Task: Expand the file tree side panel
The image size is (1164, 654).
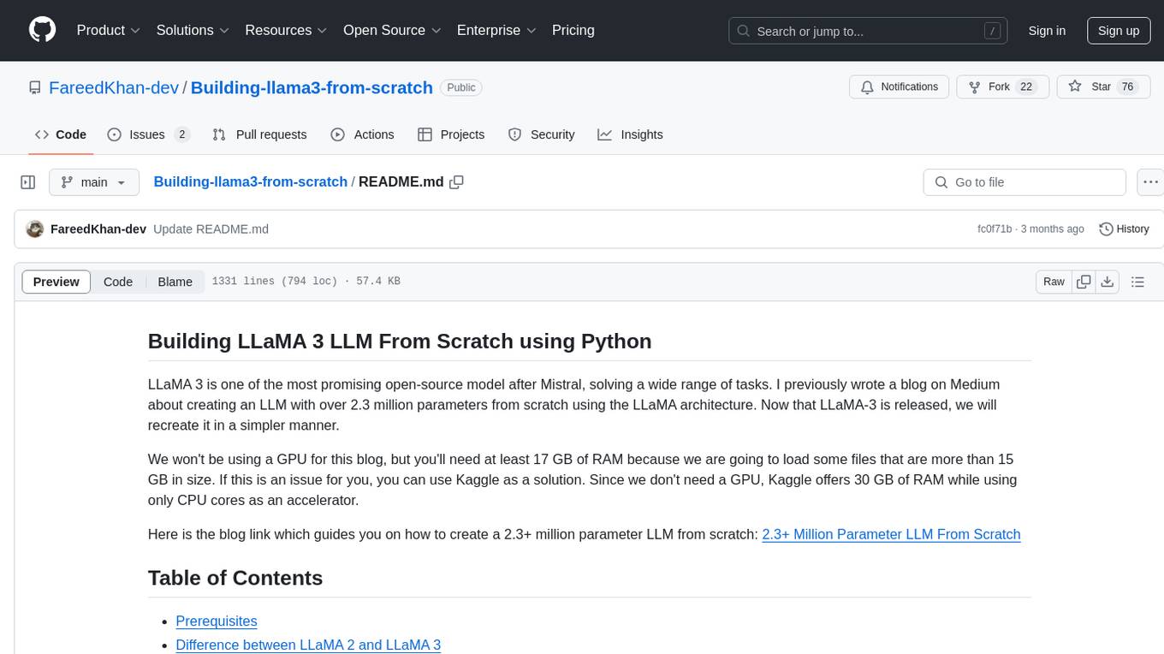Action: coord(28,182)
